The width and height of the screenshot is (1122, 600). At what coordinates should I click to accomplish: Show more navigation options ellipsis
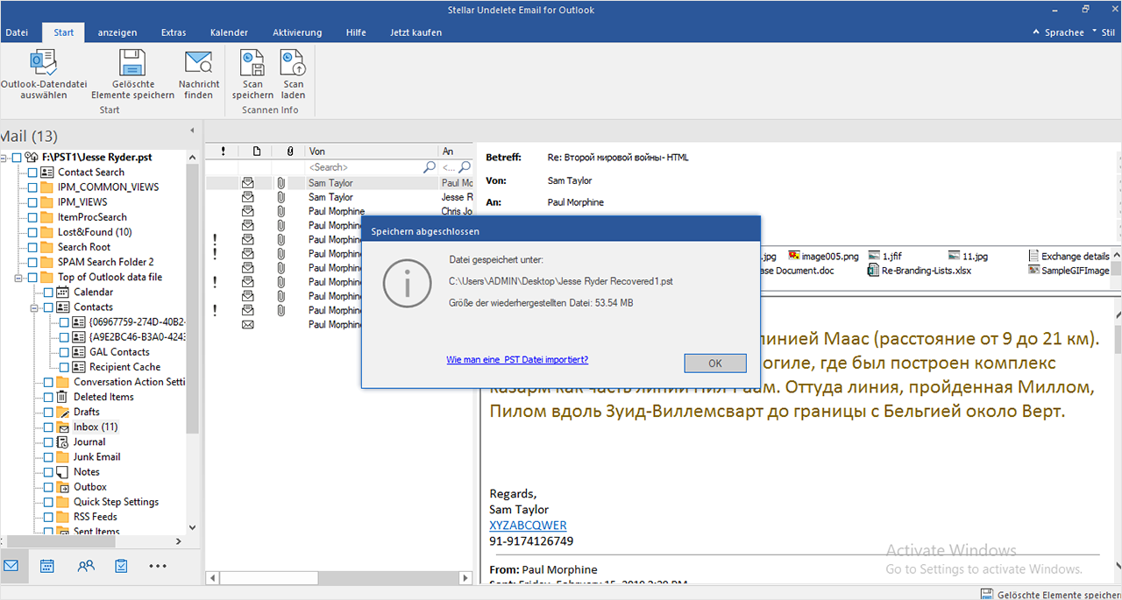tap(158, 566)
